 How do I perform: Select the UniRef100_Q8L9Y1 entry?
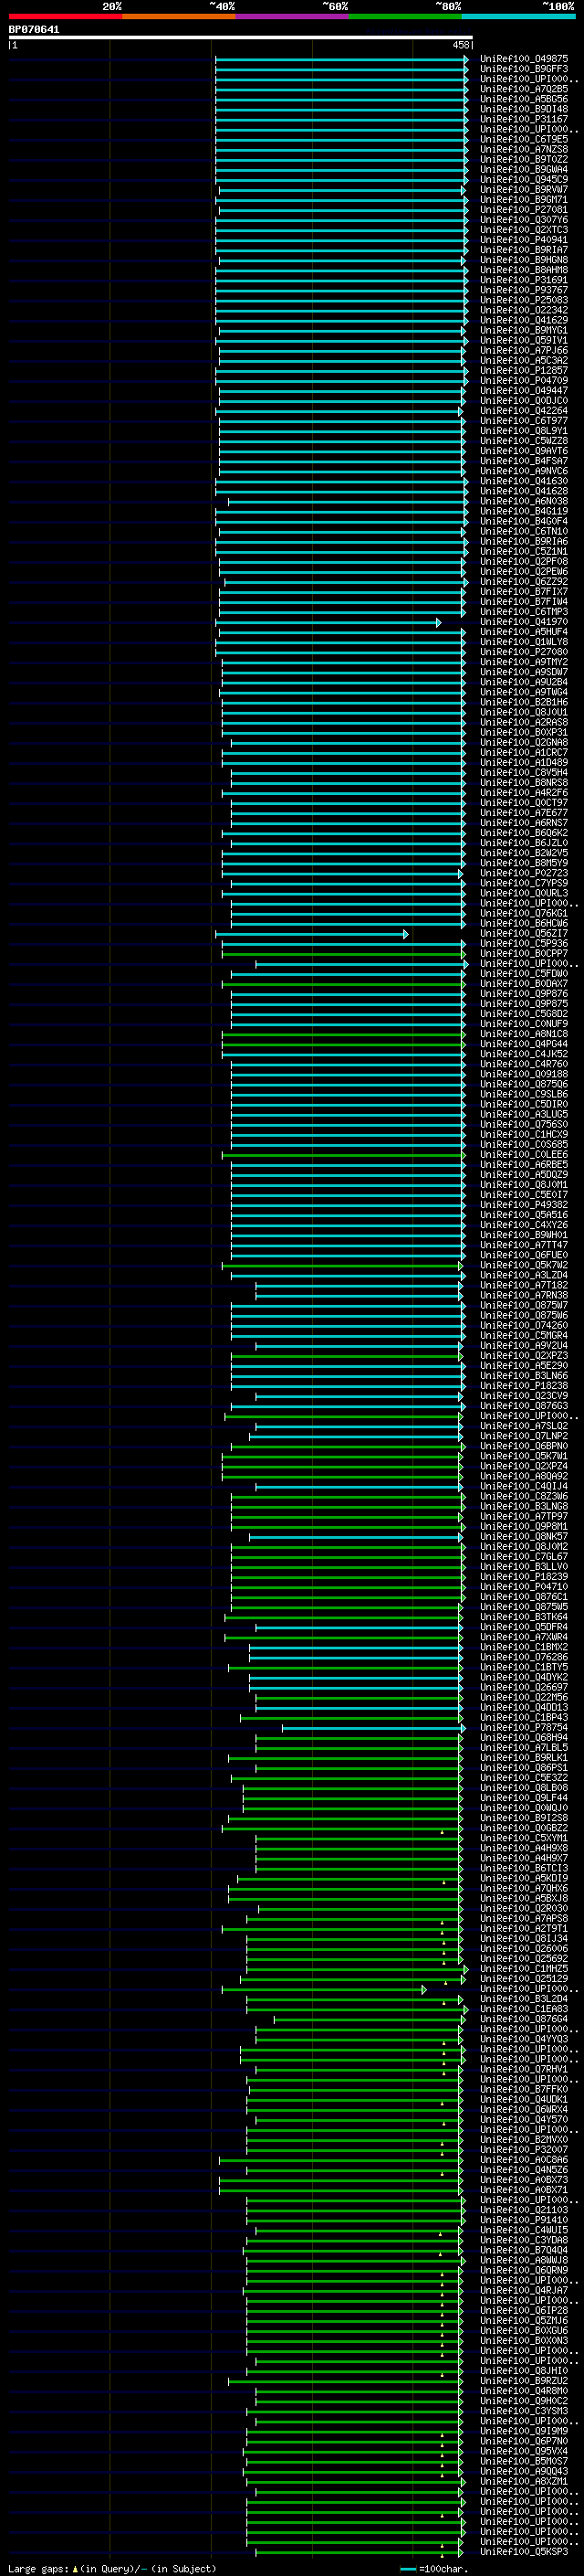pos(524,431)
